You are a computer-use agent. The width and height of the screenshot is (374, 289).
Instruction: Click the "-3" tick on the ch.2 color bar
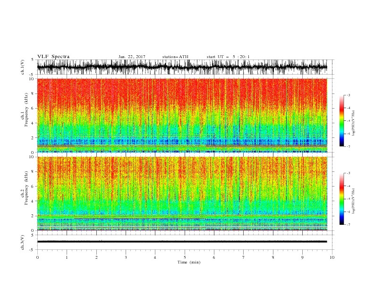(x=348, y=173)
